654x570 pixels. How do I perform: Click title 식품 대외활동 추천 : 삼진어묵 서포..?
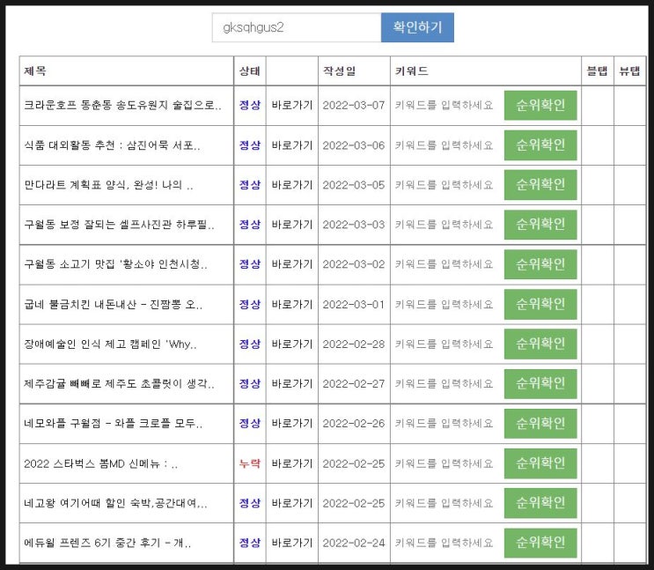[x=112, y=145]
